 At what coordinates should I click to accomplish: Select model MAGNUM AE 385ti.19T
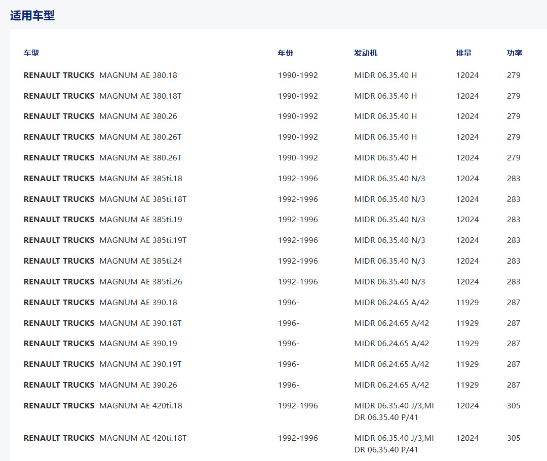[143, 240]
